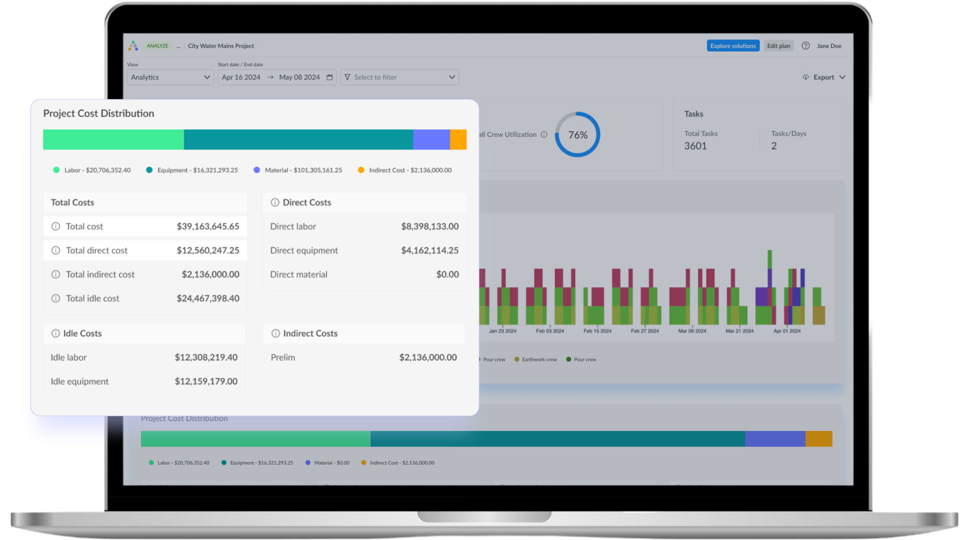This screenshot has height=540, width=960.
Task: Click the teal Equipment segment in cost bar
Action: click(x=298, y=139)
